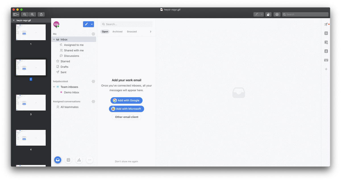Open the more options ellipsis icon
This screenshot has width=341, height=181.
(90, 160)
